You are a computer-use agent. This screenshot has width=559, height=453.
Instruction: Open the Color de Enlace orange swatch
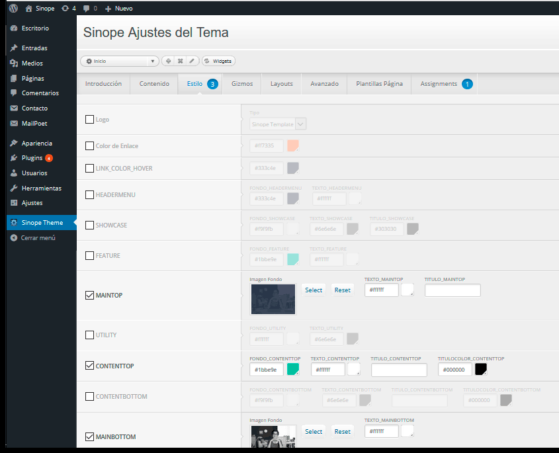(x=293, y=145)
